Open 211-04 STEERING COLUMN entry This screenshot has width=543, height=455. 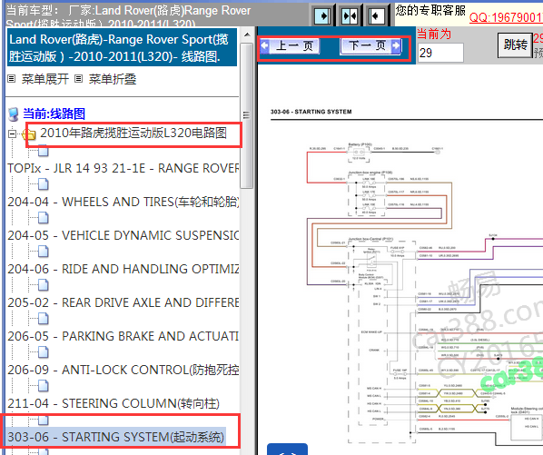(114, 403)
